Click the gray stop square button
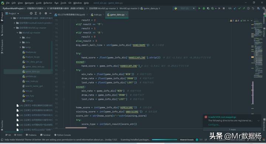This screenshot has height=144, width=266. click(x=224, y=8)
